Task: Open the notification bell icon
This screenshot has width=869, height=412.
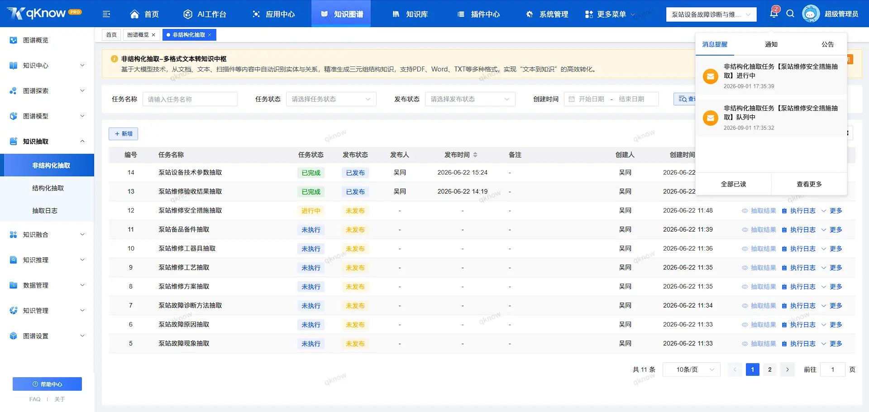Action: coord(774,14)
